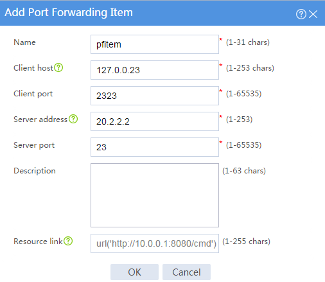Click the Client port label
The width and height of the screenshot is (325, 282).
click(33, 94)
